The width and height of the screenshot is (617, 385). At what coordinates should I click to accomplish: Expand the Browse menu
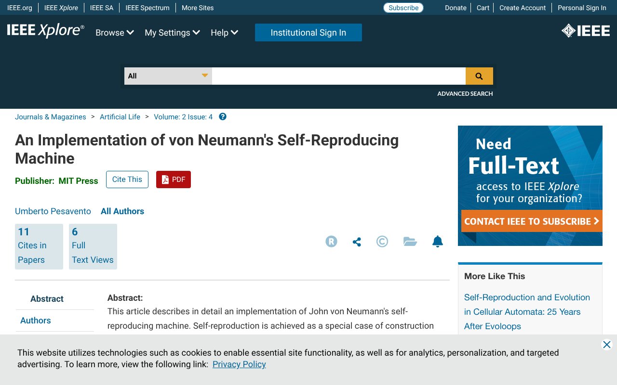[x=114, y=33]
